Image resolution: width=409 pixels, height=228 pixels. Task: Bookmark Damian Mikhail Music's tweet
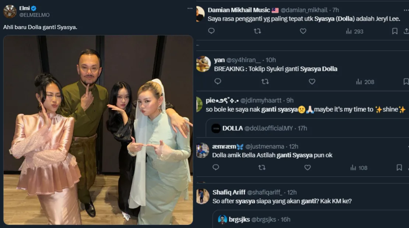coord(395,31)
